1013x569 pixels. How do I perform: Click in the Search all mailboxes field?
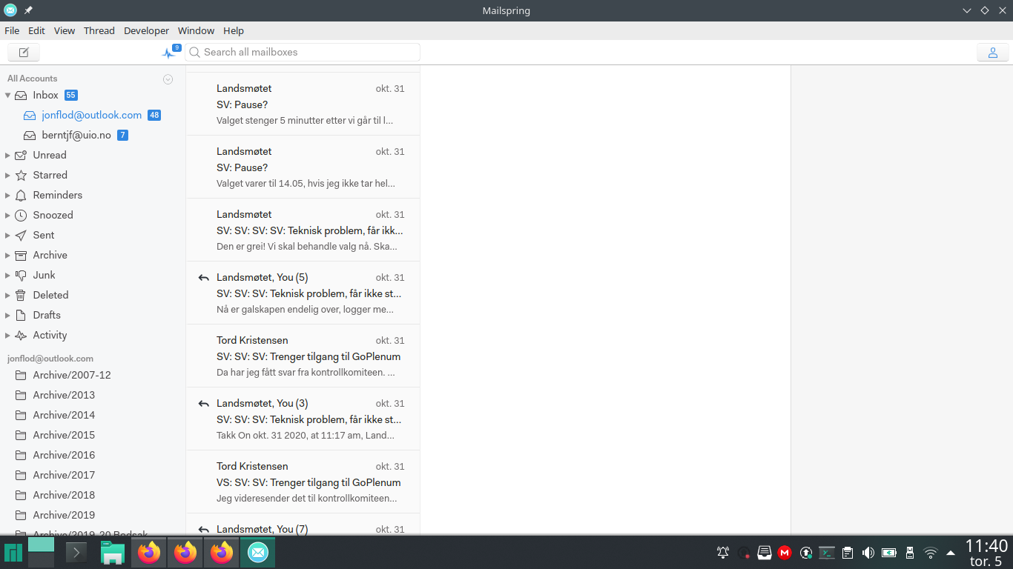pyautogui.click(x=303, y=52)
